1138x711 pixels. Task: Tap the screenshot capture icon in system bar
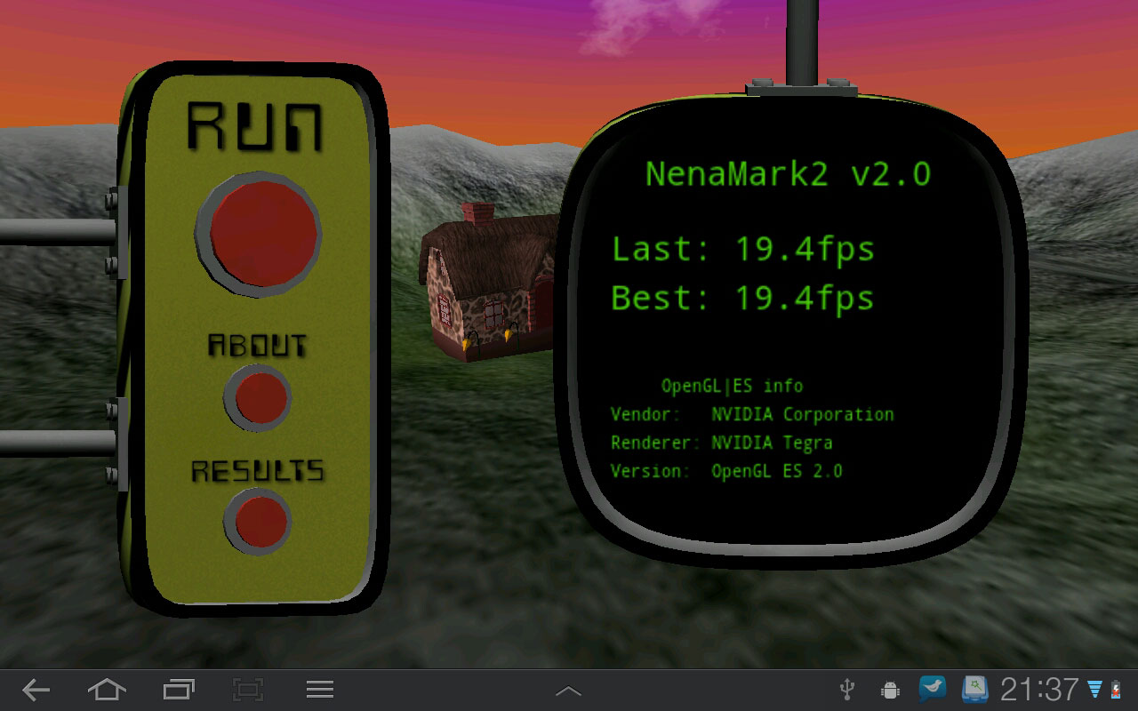pos(248,690)
